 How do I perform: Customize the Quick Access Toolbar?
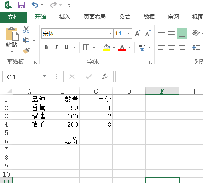[70, 6]
